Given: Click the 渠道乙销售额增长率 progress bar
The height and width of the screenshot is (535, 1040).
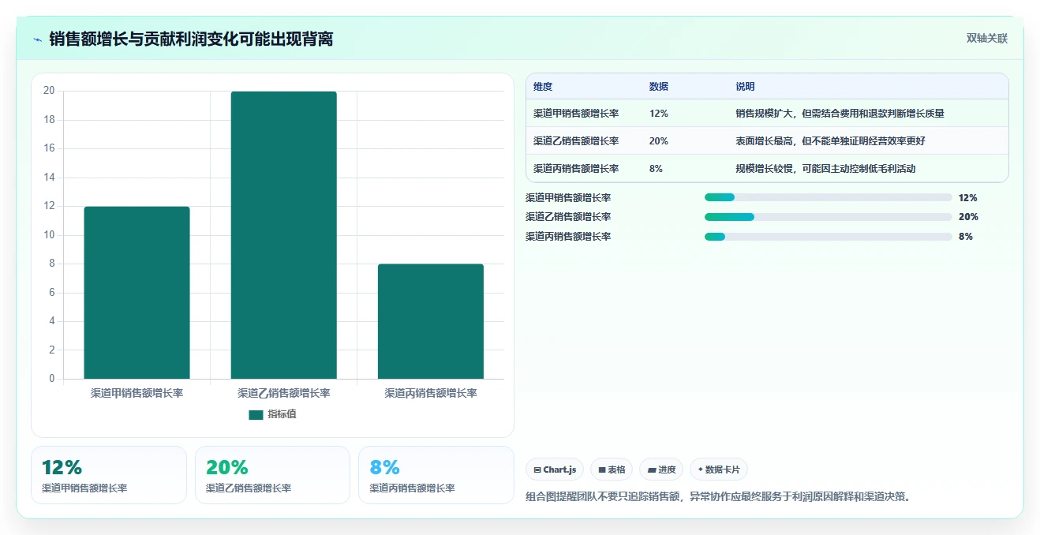Looking at the screenshot, I should point(829,217).
